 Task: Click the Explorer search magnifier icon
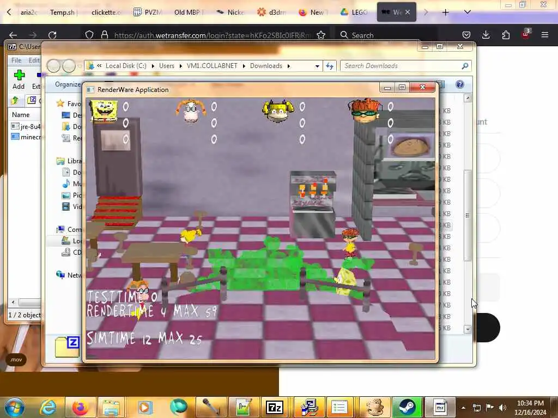coord(465,66)
